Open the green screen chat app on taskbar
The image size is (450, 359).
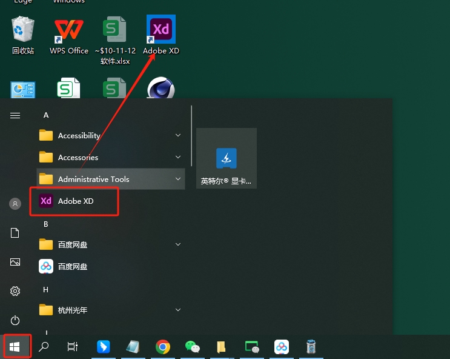[x=252, y=347]
